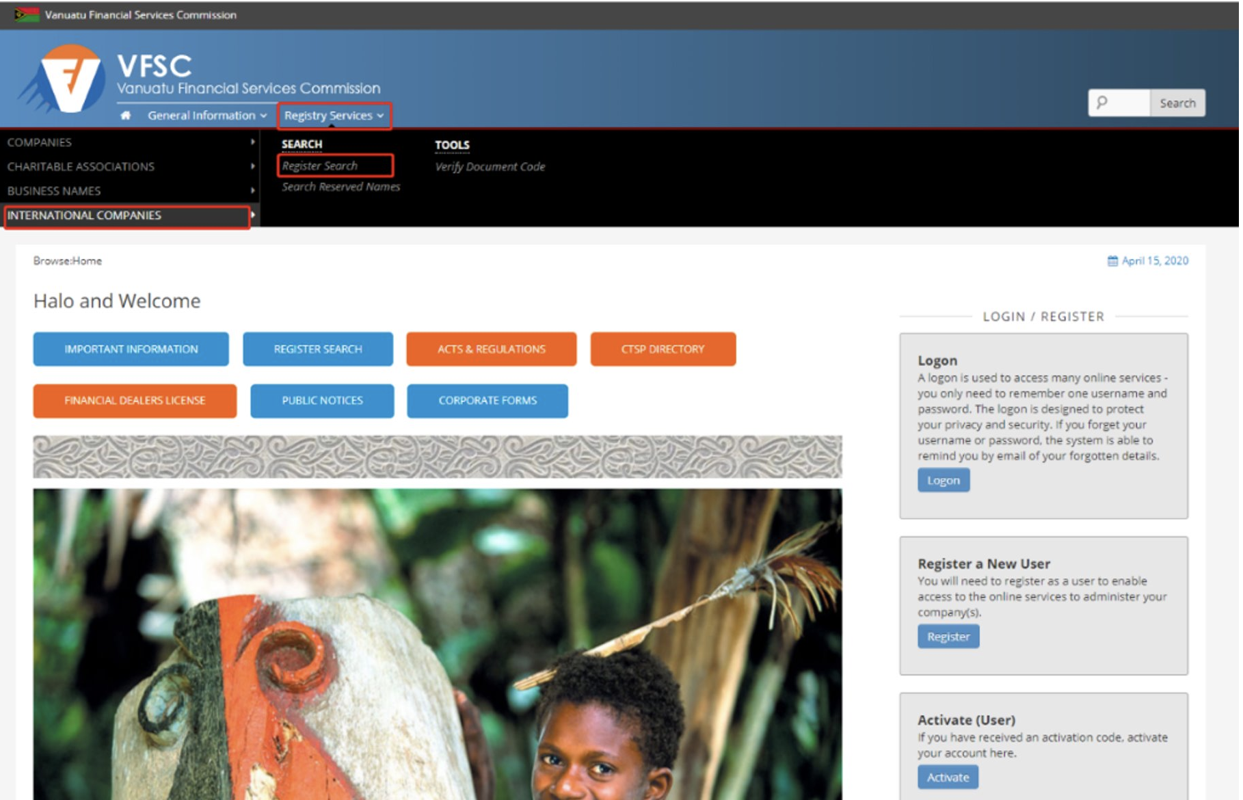The width and height of the screenshot is (1243, 800).
Task: Open the PUBLIC NOTICES button
Action: [x=322, y=401]
